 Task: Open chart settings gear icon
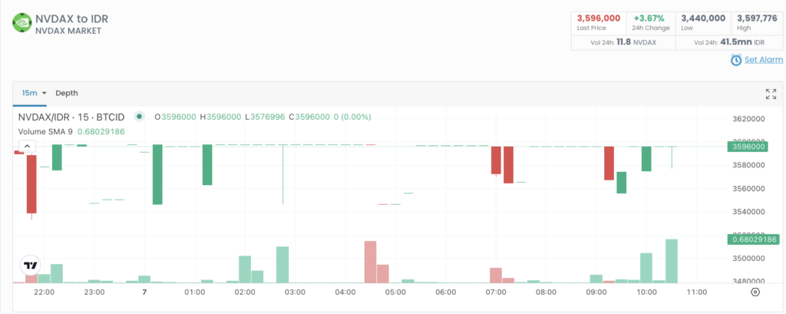coord(755,293)
